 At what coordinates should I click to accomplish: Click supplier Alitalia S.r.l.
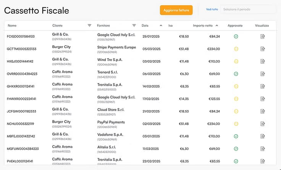point(107,147)
